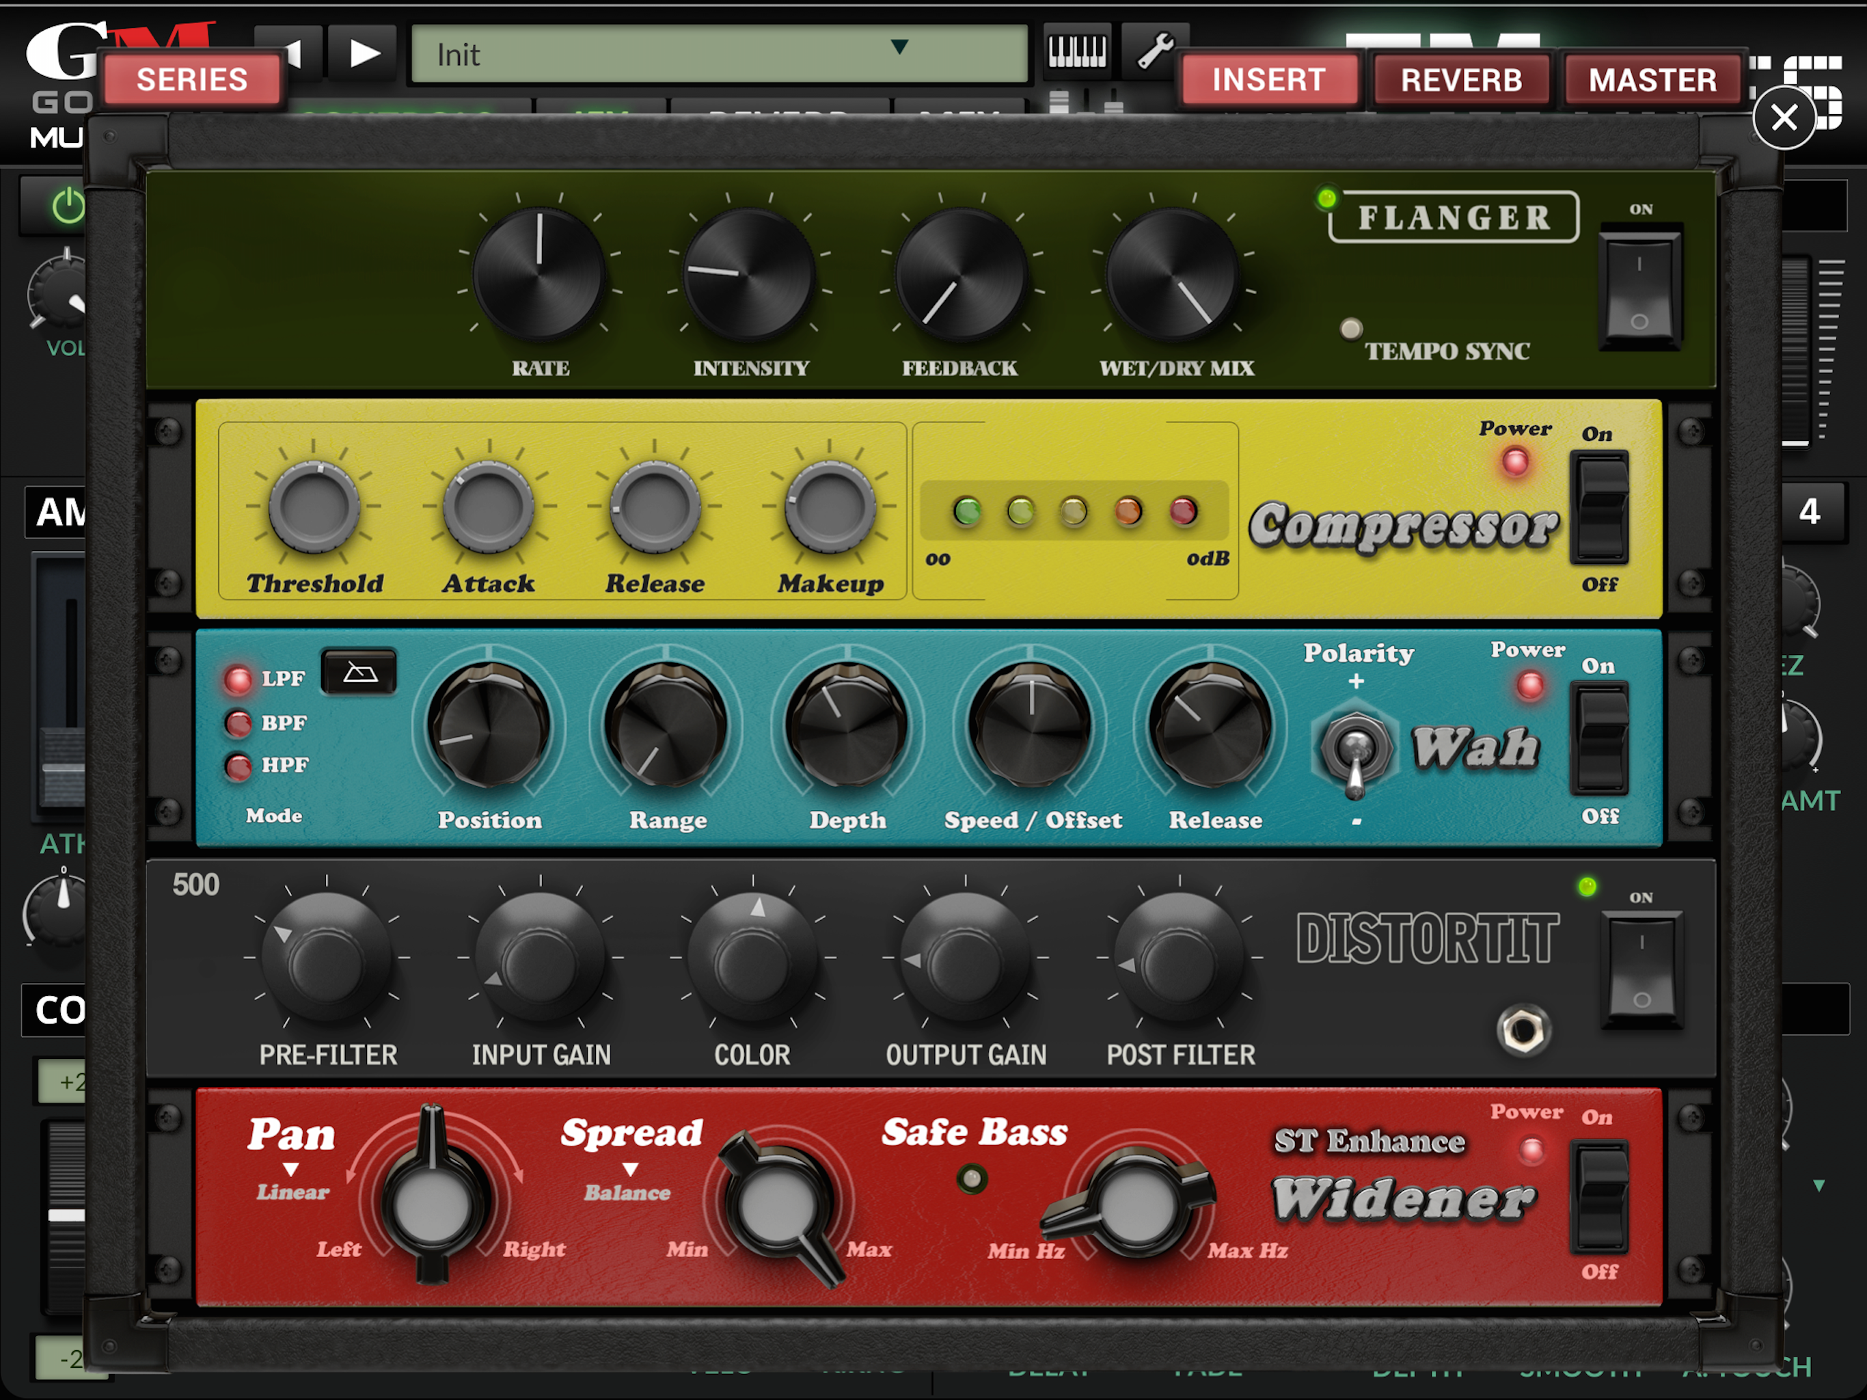Toggle the Compressor On/Off switch

point(1598,507)
